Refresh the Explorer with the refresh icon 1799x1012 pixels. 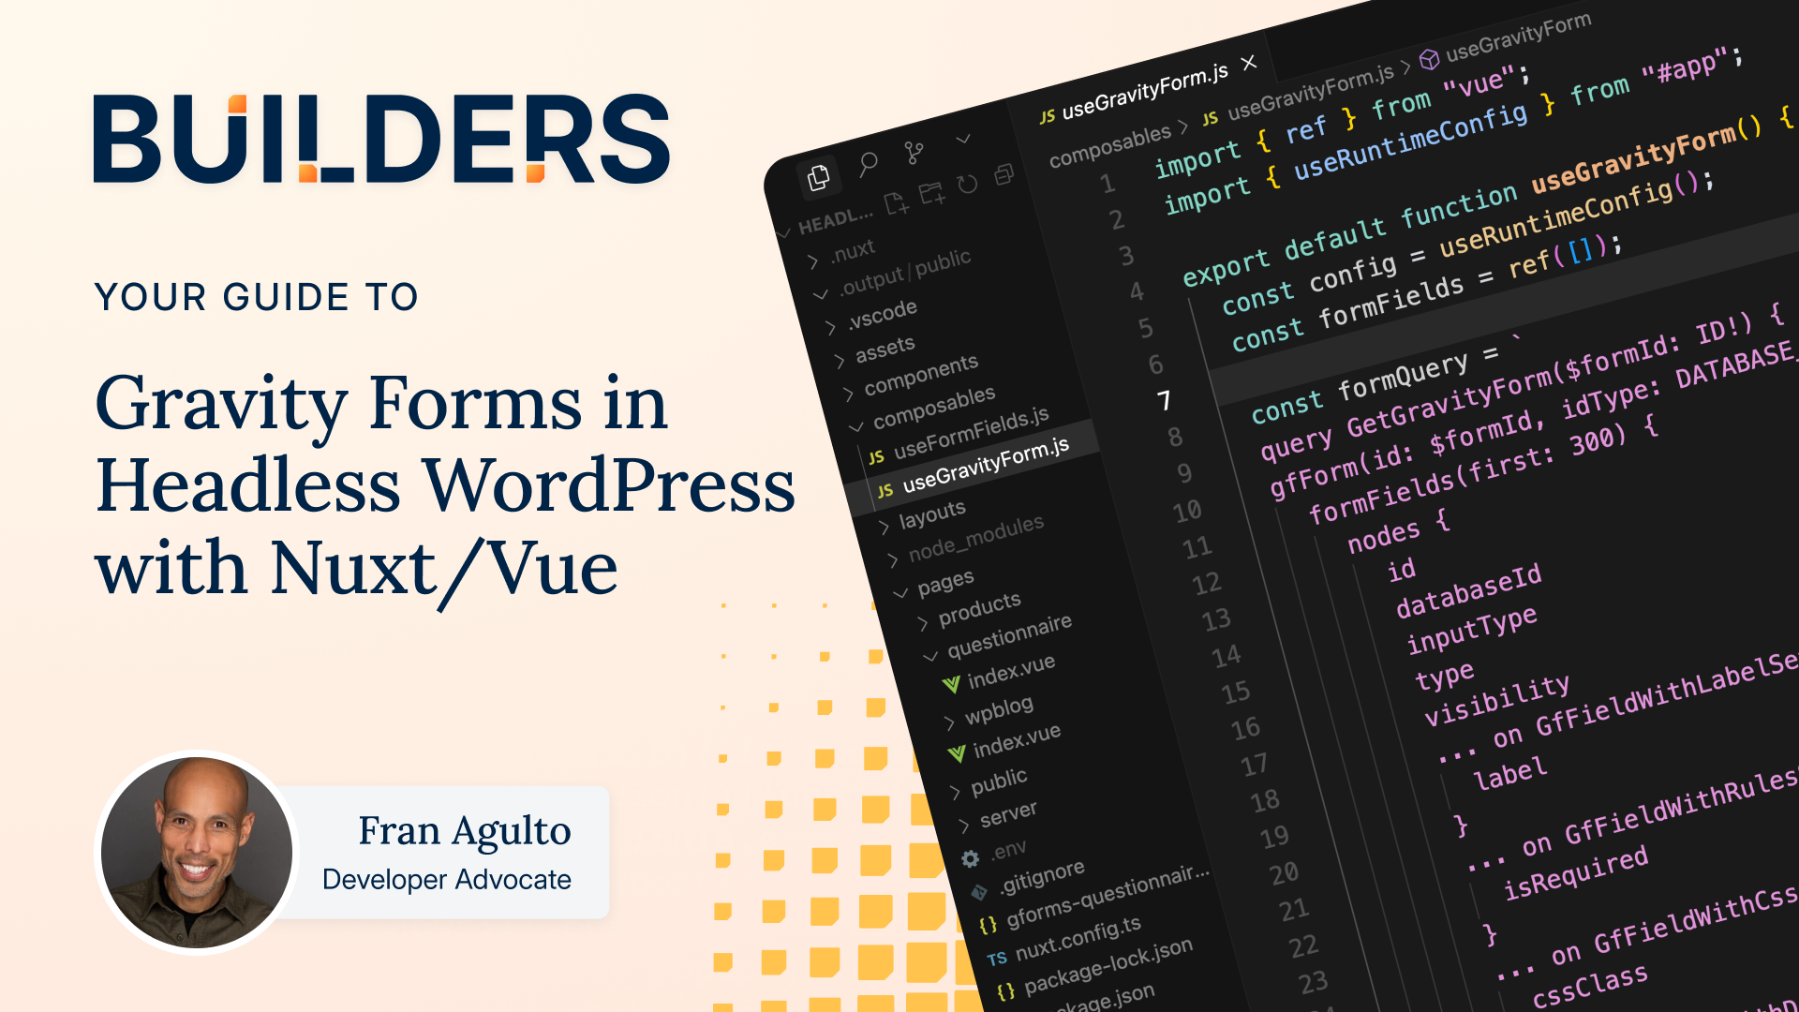pos(967,184)
